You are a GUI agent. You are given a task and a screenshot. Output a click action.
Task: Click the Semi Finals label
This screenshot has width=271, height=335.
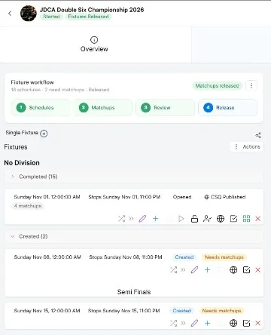click(x=134, y=292)
